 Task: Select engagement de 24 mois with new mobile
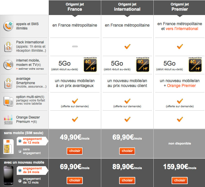(x=20, y=171)
